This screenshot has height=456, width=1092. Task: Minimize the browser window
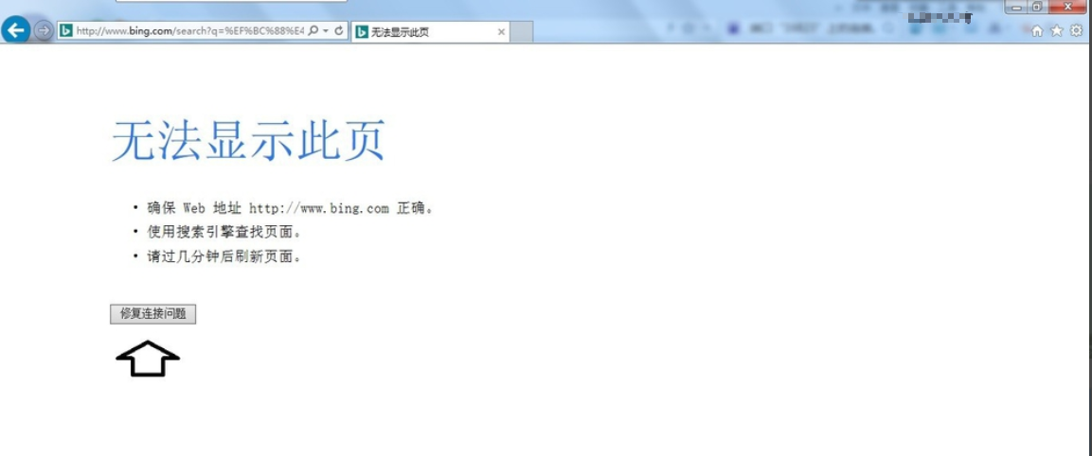pyautogui.click(x=1017, y=7)
